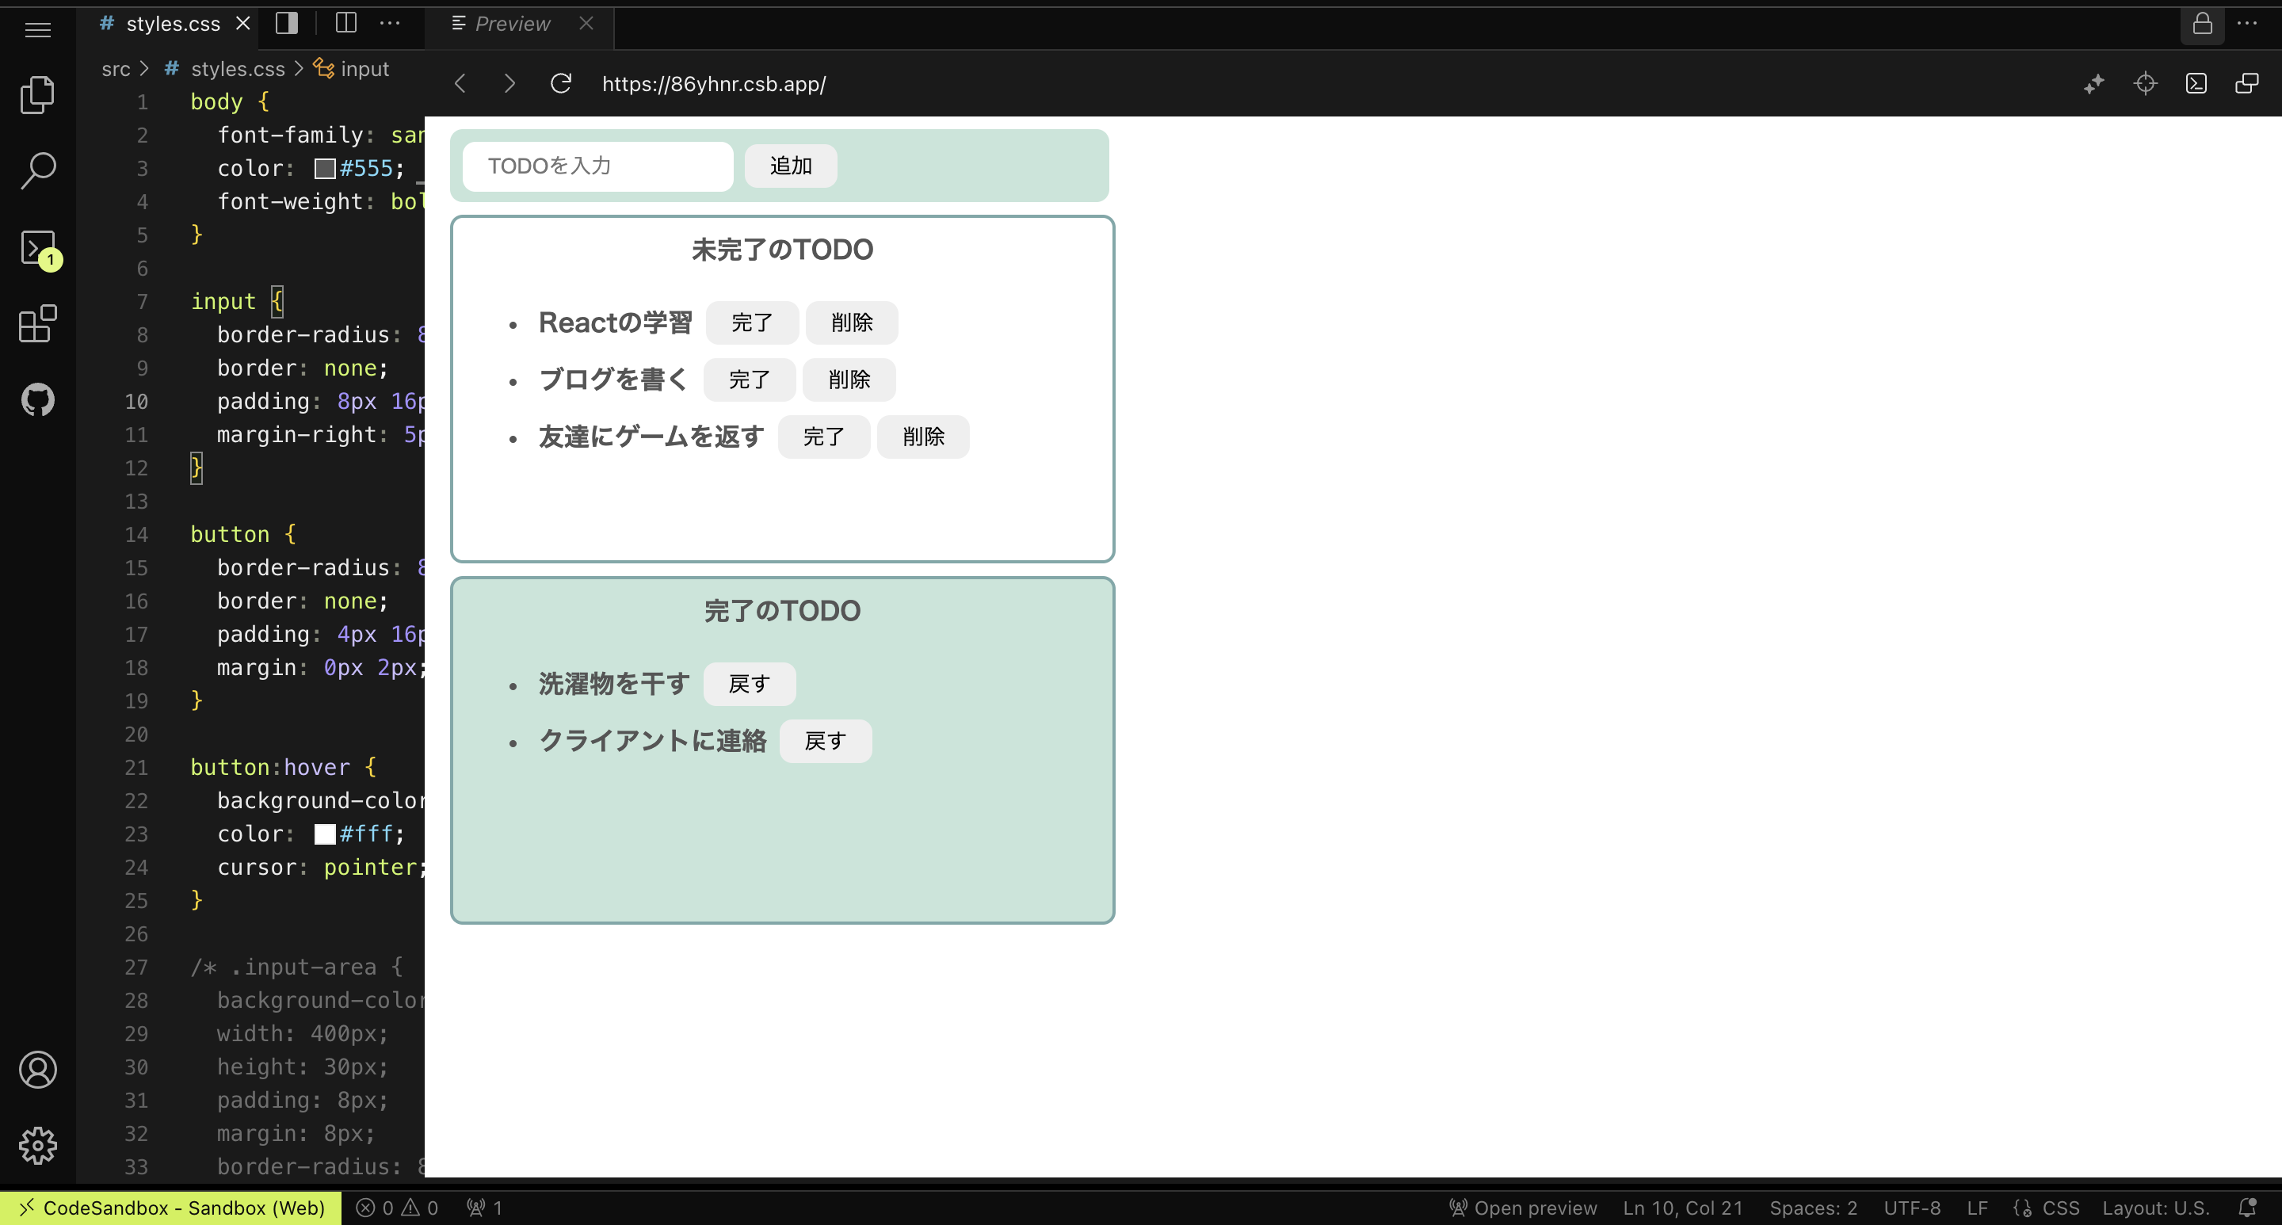
Task: Click the #555 color swatch on line 3
Action: pos(324,168)
